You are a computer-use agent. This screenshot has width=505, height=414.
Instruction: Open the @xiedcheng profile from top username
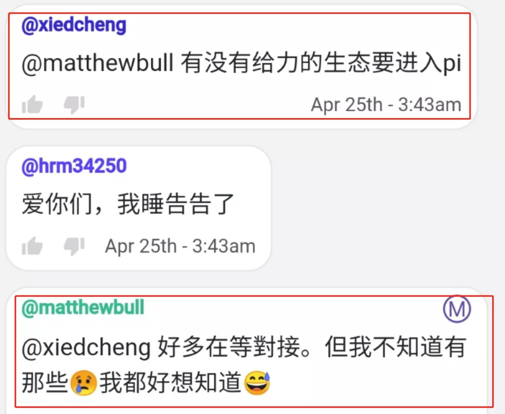(74, 25)
